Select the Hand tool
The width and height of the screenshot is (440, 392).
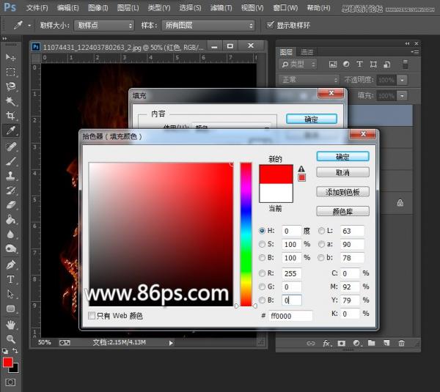pos(10,325)
